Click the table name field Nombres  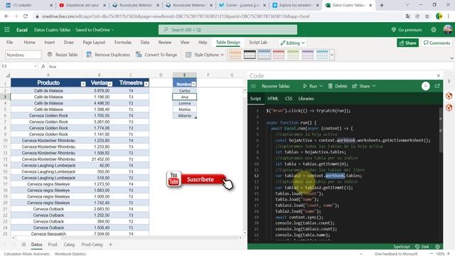pos(23,55)
